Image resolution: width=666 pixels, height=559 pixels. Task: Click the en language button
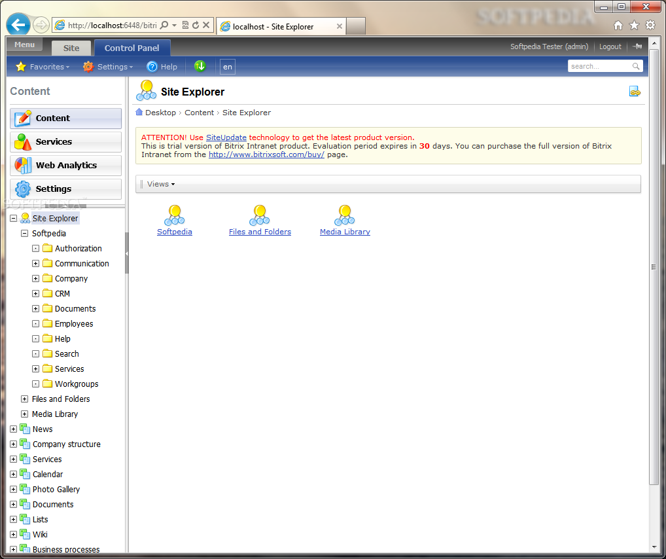point(227,67)
